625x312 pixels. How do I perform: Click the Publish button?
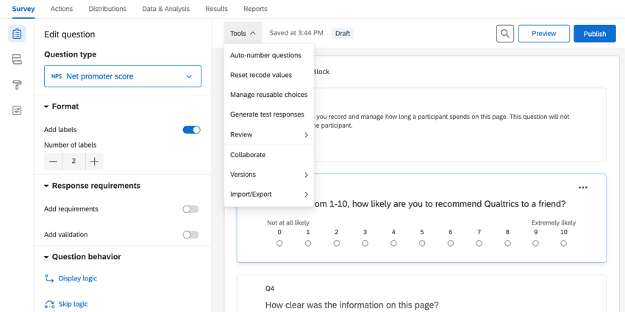595,34
